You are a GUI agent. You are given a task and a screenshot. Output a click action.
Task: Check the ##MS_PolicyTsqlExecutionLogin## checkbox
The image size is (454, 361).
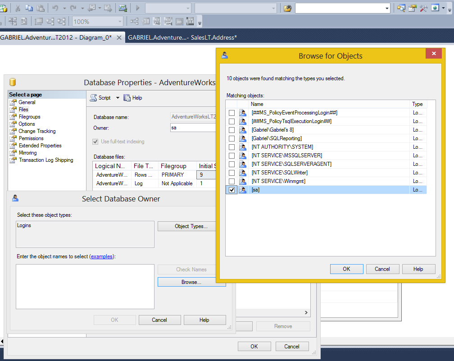pyautogui.click(x=232, y=121)
